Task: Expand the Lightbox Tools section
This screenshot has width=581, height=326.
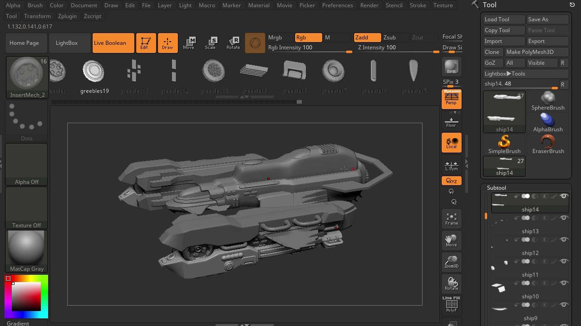Action: click(526, 73)
